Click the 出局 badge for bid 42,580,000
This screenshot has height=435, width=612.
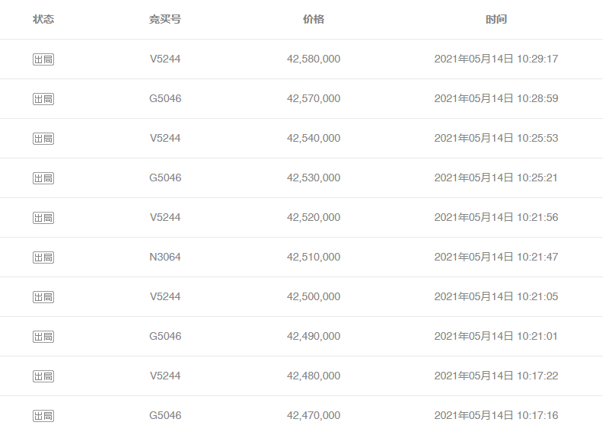point(43,59)
